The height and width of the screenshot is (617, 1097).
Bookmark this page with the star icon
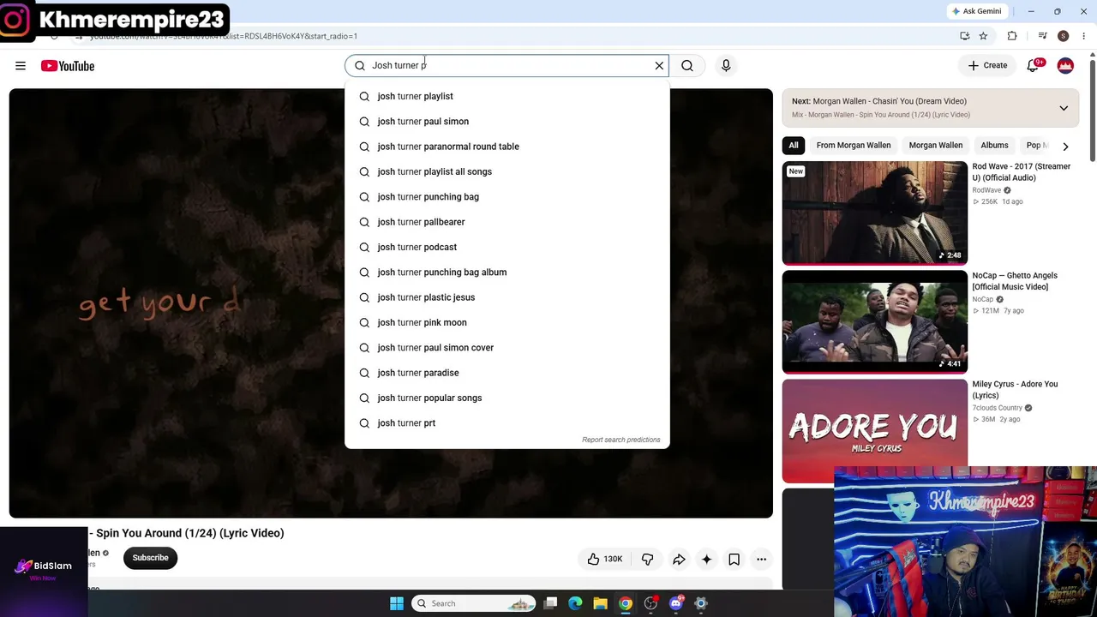click(x=983, y=36)
